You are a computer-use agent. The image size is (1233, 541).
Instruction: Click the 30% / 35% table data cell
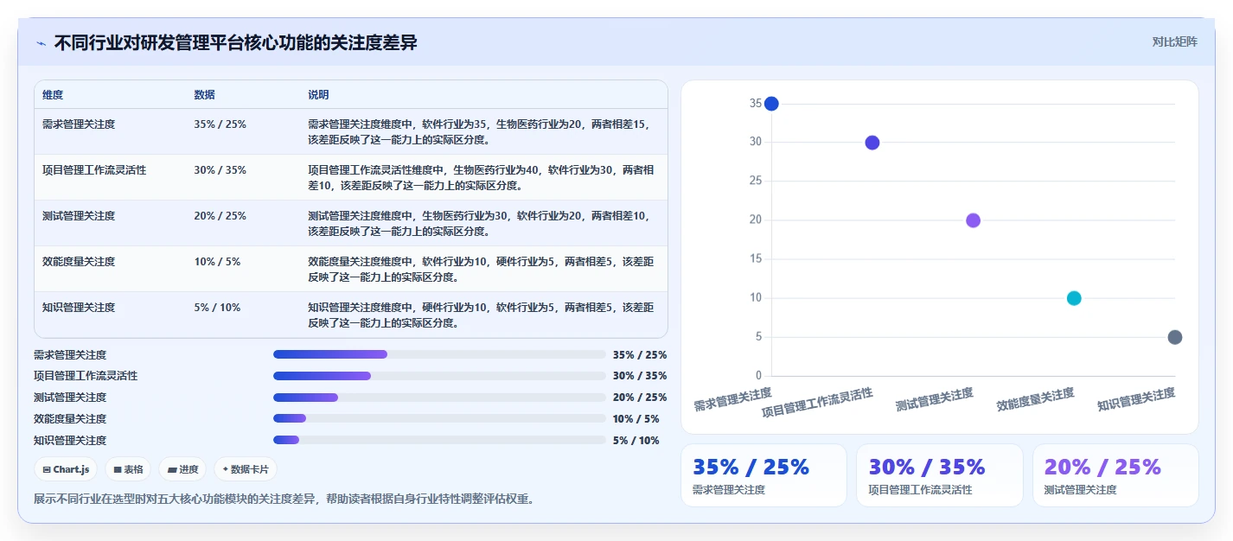[x=220, y=170]
